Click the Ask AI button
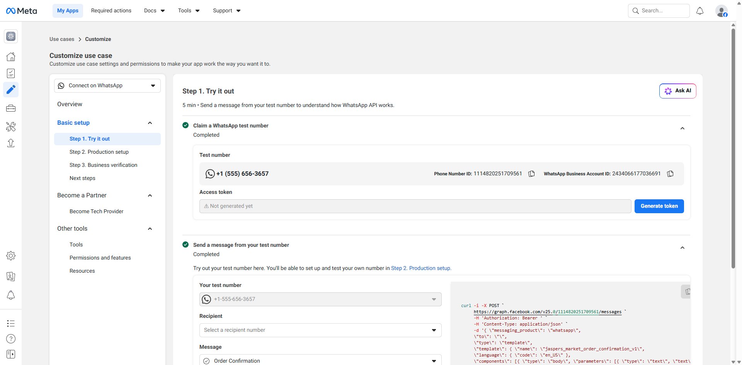The image size is (742, 365). (677, 91)
